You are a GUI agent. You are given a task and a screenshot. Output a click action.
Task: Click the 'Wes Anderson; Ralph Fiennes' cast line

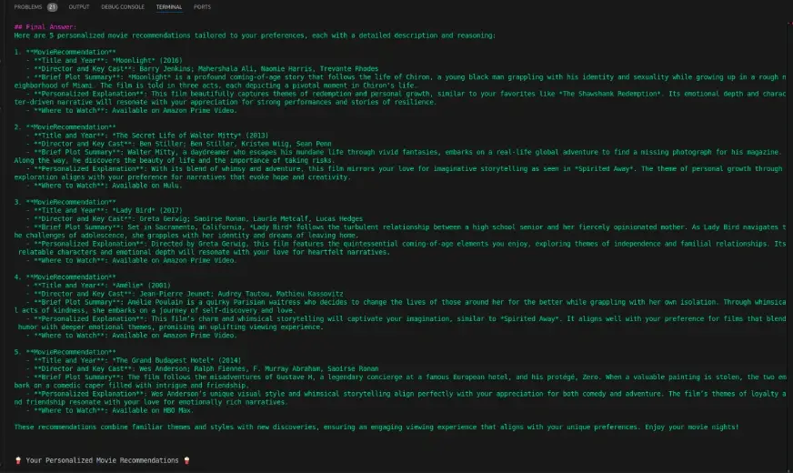point(202,368)
